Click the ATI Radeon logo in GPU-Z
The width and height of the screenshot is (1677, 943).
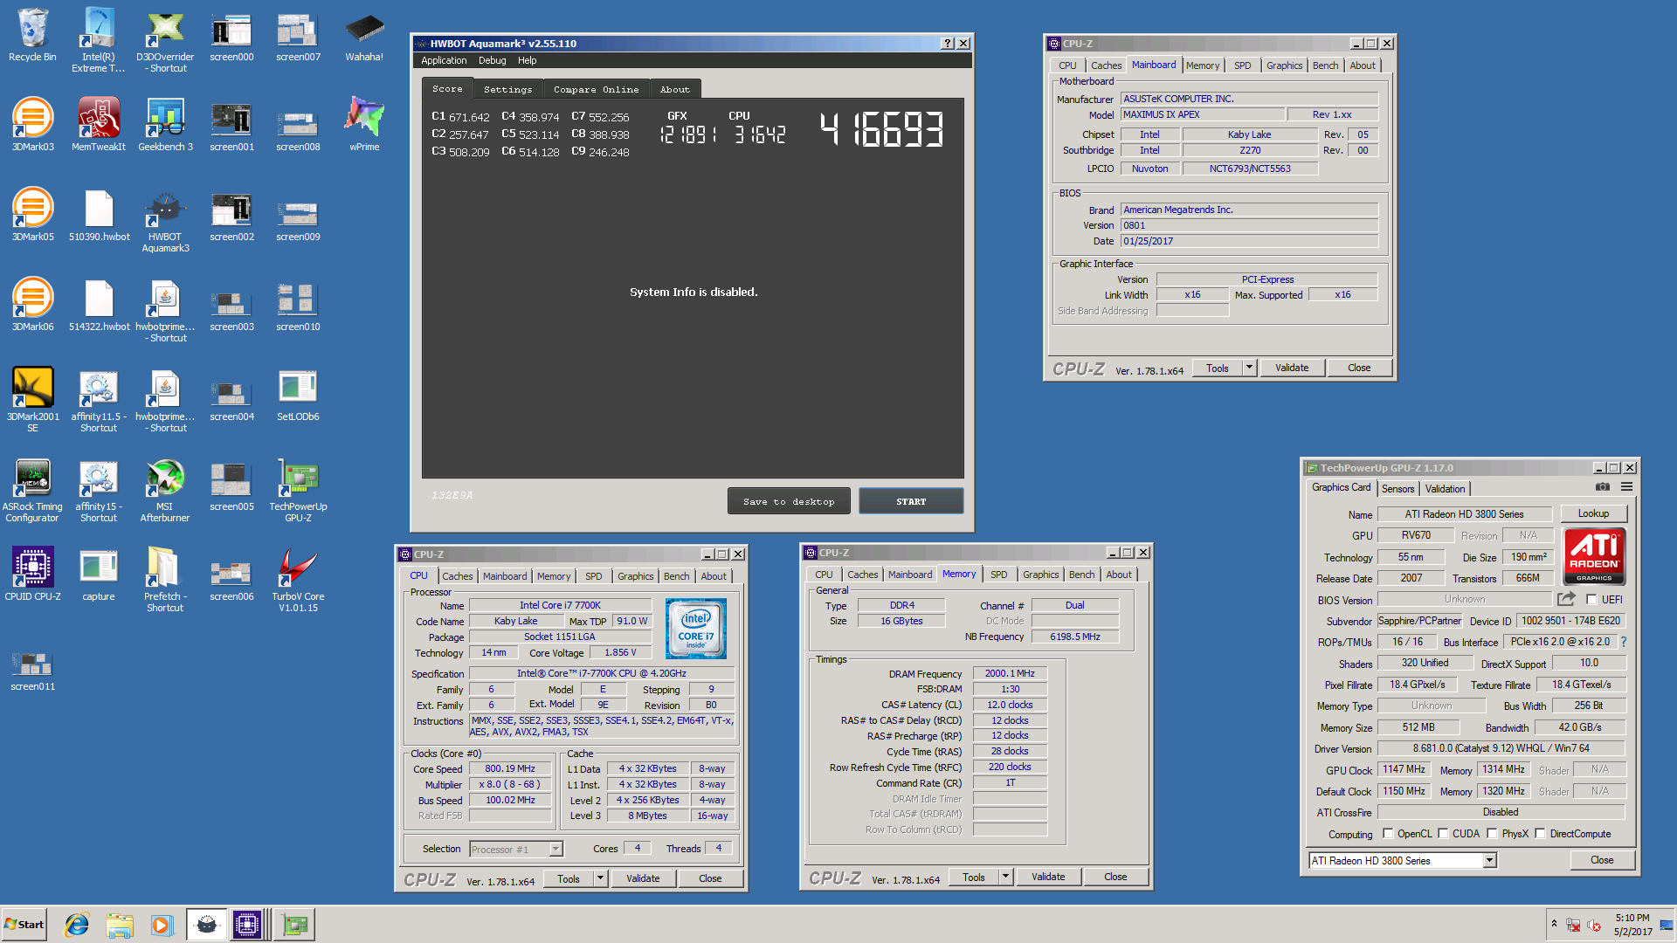point(1594,556)
